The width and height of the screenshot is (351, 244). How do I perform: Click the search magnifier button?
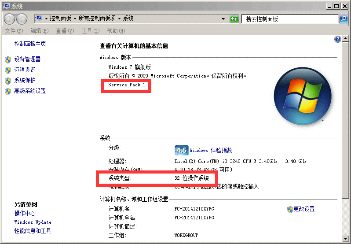(x=344, y=19)
